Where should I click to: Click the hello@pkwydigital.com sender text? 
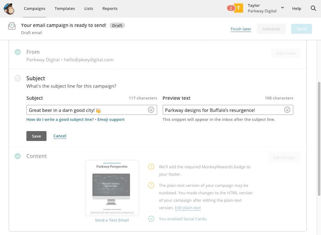(x=89, y=60)
